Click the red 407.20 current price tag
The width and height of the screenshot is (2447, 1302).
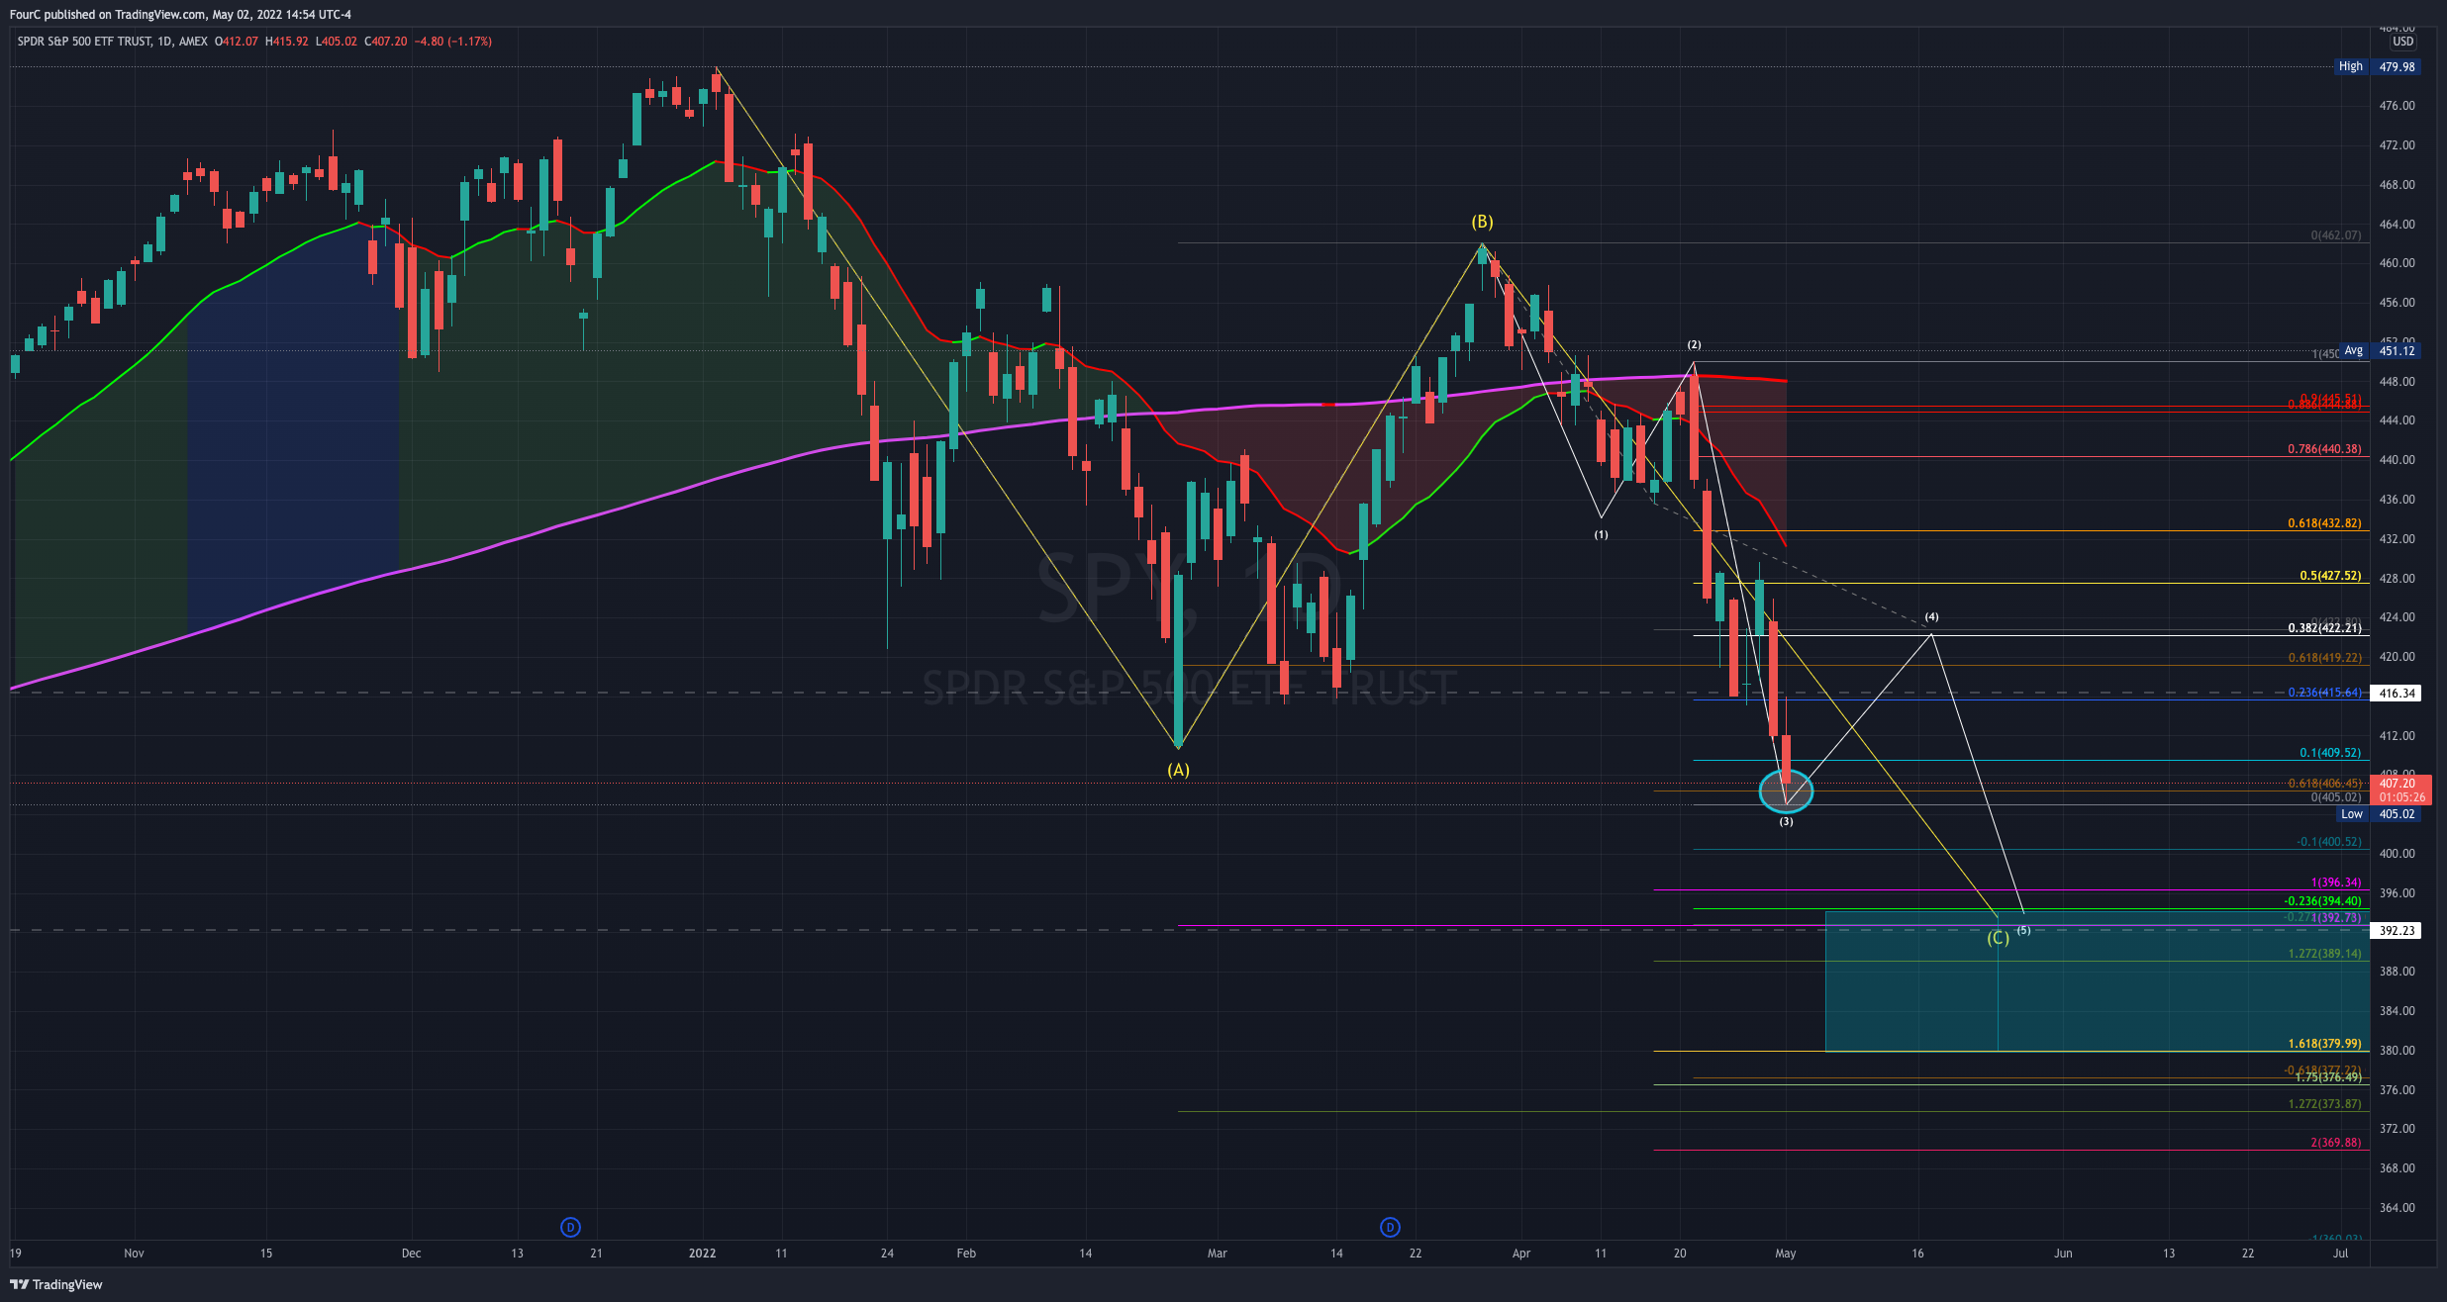(x=2402, y=790)
